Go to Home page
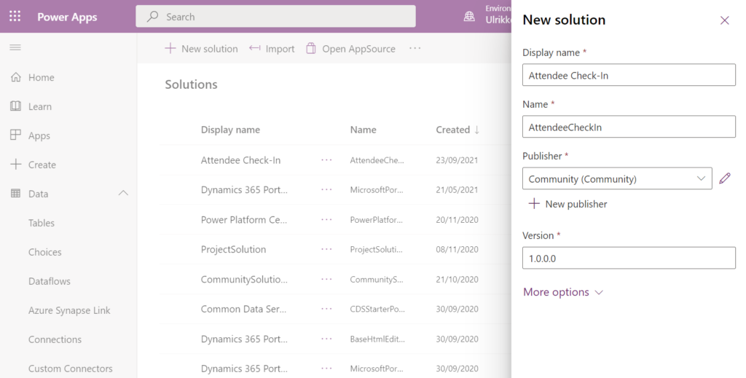This screenshot has width=746, height=378. (x=41, y=77)
